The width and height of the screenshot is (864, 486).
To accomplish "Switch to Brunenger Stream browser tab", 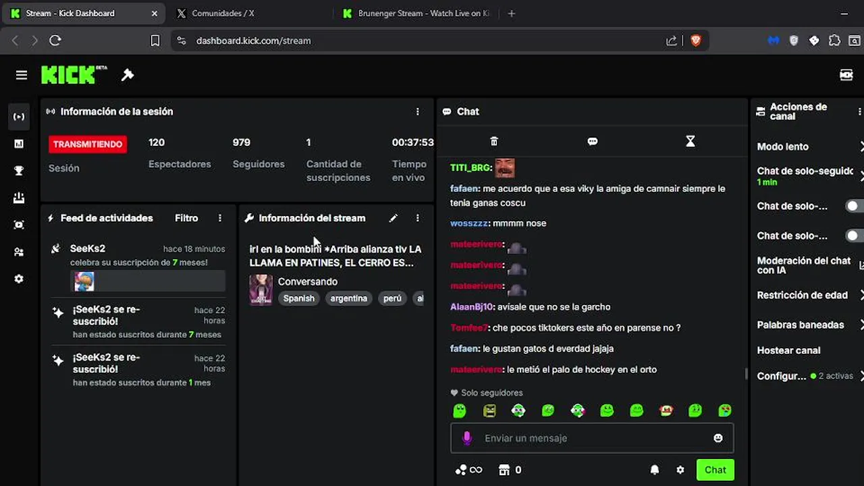I will 416,13.
